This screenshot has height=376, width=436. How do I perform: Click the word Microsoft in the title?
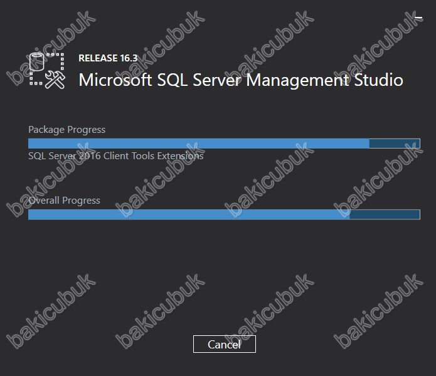[115, 80]
